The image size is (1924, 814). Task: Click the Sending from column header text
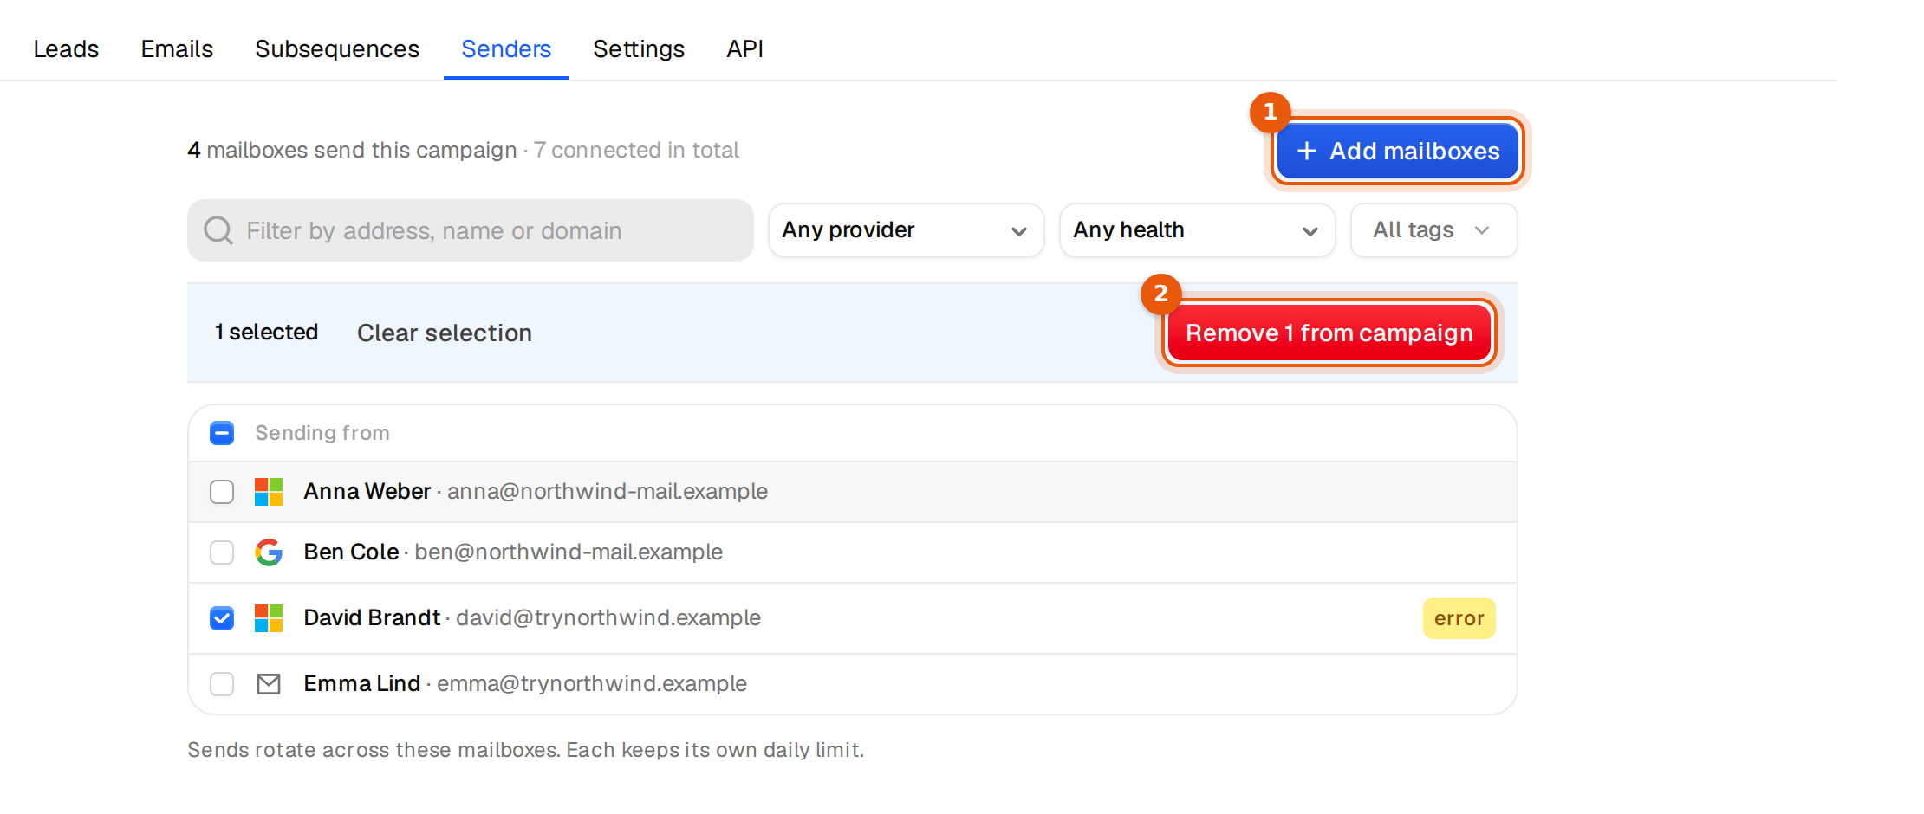pyautogui.click(x=322, y=433)
